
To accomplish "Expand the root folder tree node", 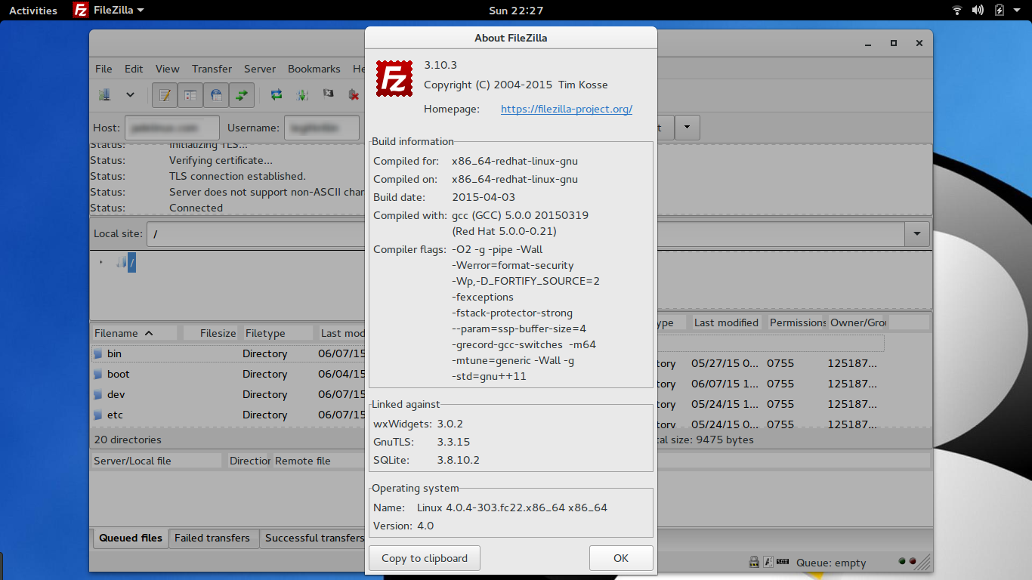I will pos(101,263).
